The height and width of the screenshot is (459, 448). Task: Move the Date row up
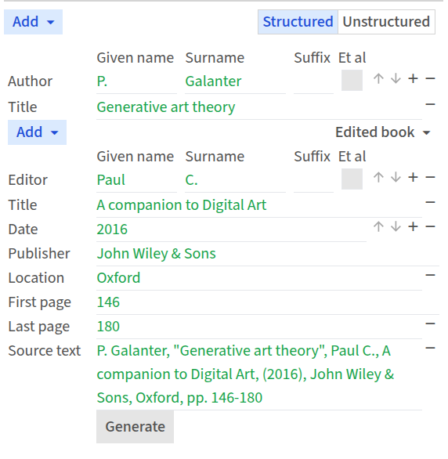[378, 226]
